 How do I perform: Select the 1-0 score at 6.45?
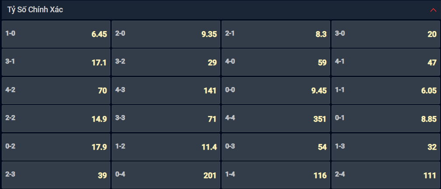[56, 34]
